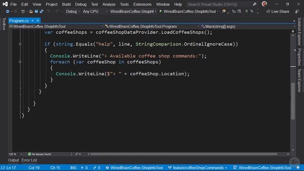
Task: Click the Open File folder icon
Action: [31, 11]
